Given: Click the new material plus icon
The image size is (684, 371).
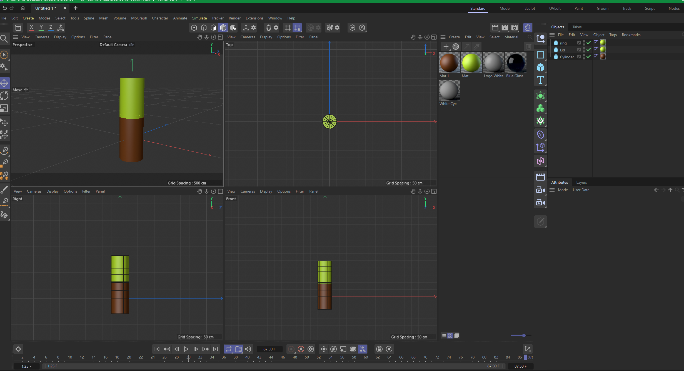Looking at the screenshot, I should click(x=446, y=47).
